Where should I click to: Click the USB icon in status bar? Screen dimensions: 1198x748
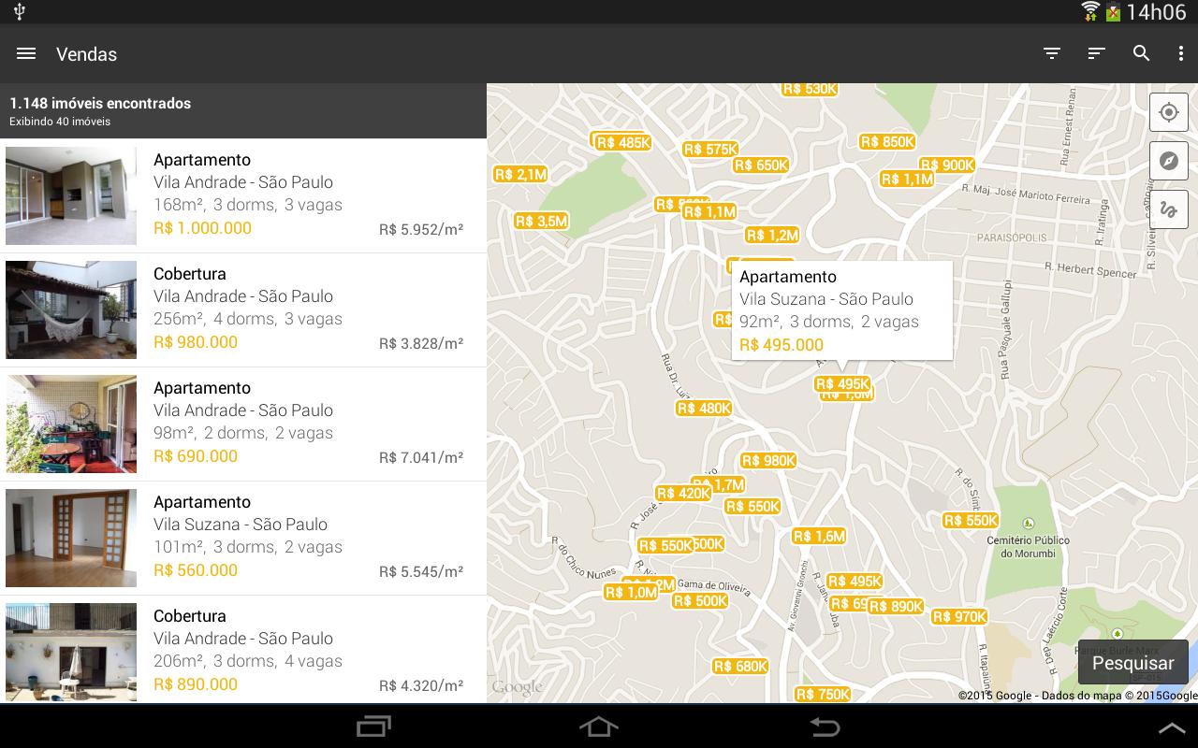click(x=19, y=11)
